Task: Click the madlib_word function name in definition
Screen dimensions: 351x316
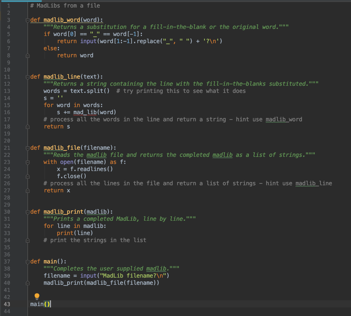Action: (x=62, y=20)
